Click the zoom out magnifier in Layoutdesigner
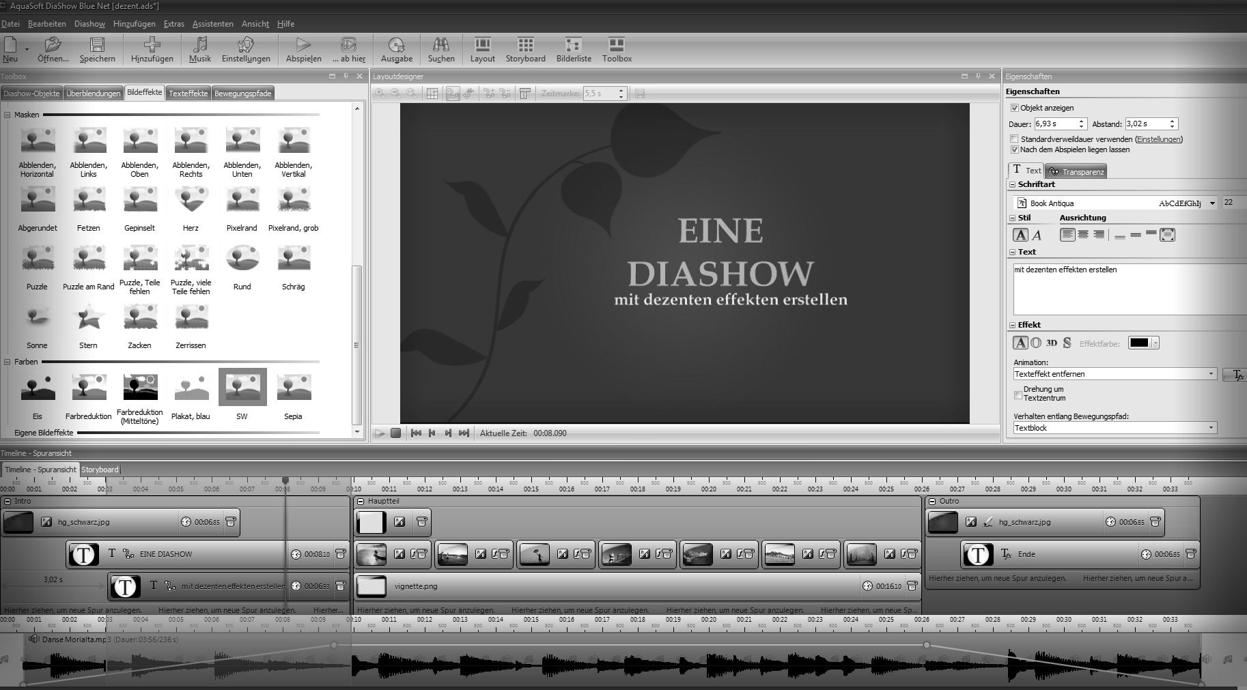Screen dimensions: 1247x690 point(395,94)
